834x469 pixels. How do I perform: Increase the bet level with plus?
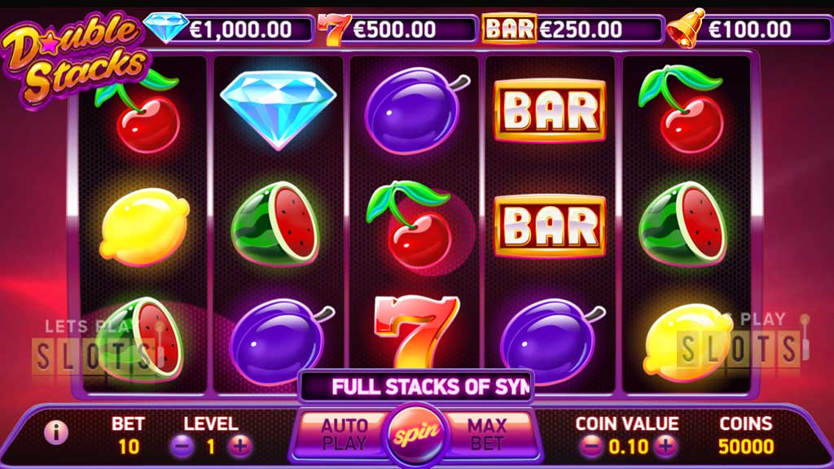click(x=239, y=446)
